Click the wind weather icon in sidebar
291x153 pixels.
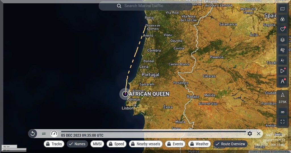tap(282, 50)
